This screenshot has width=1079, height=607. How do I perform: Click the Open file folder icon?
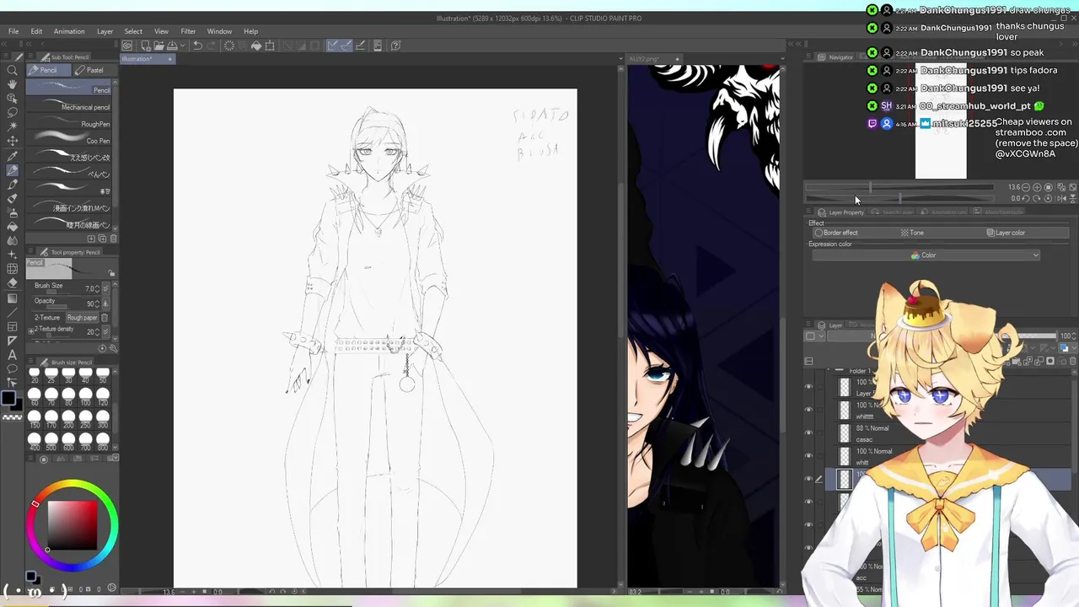[158, 46]
